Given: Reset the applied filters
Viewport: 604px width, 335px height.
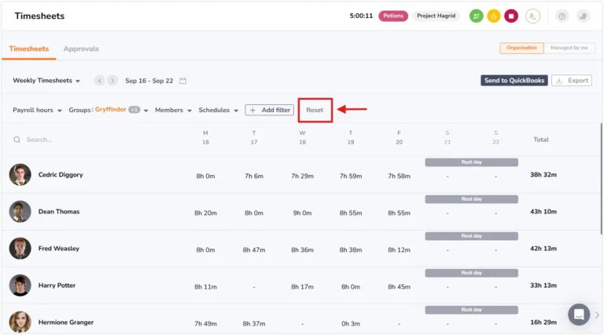Looking at the screenshot, I should [x=315, y=110].
